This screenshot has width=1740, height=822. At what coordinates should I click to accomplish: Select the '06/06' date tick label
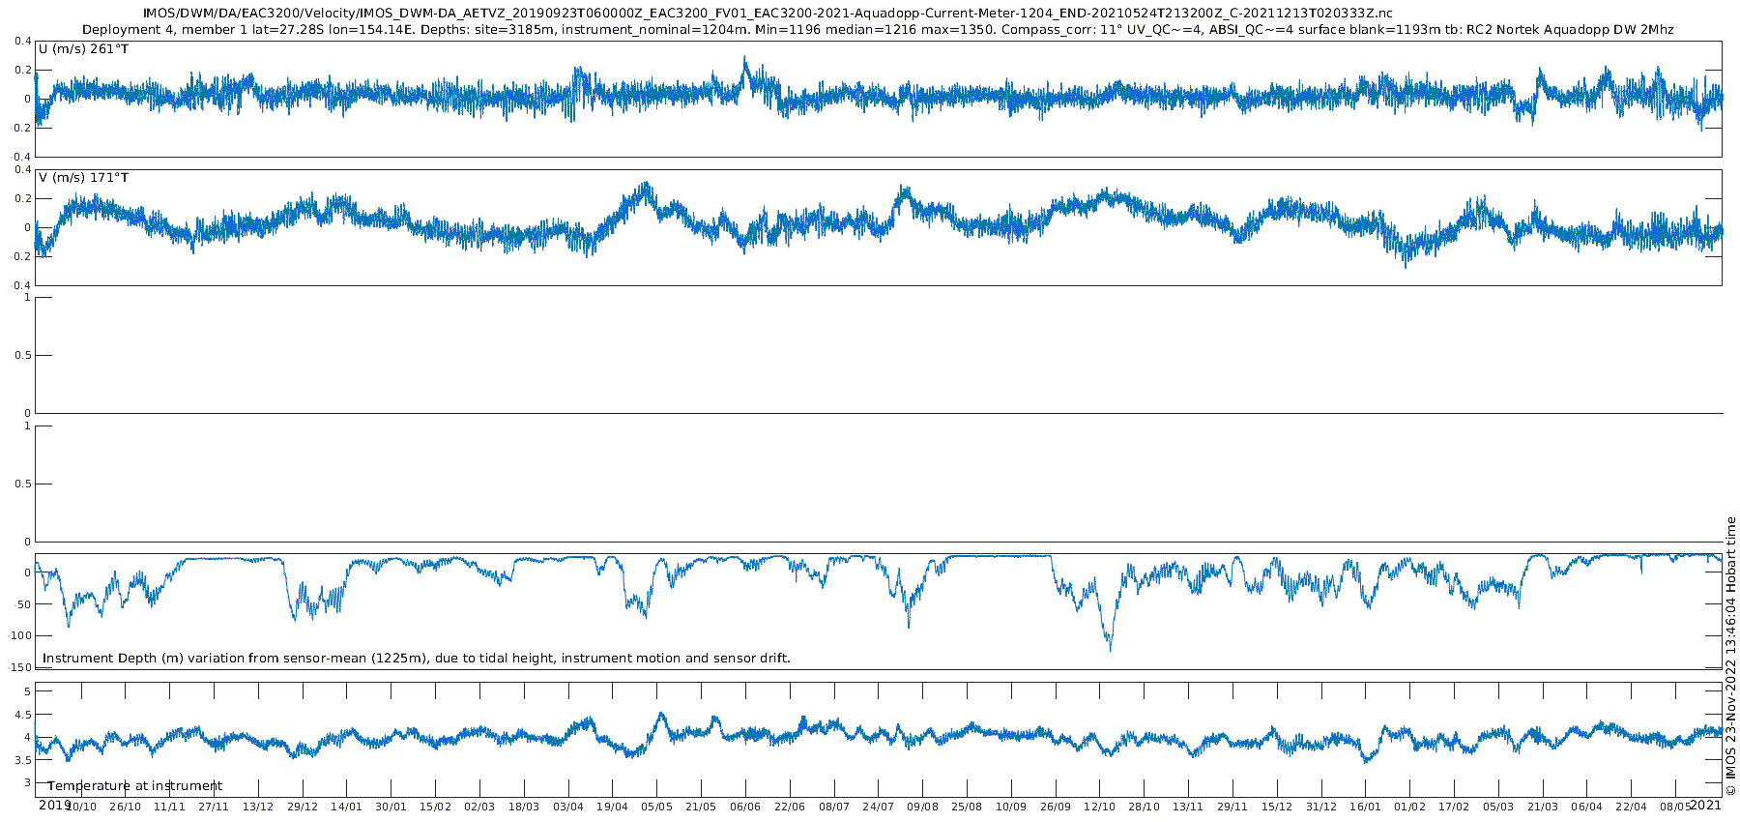[x=745, y=807]
